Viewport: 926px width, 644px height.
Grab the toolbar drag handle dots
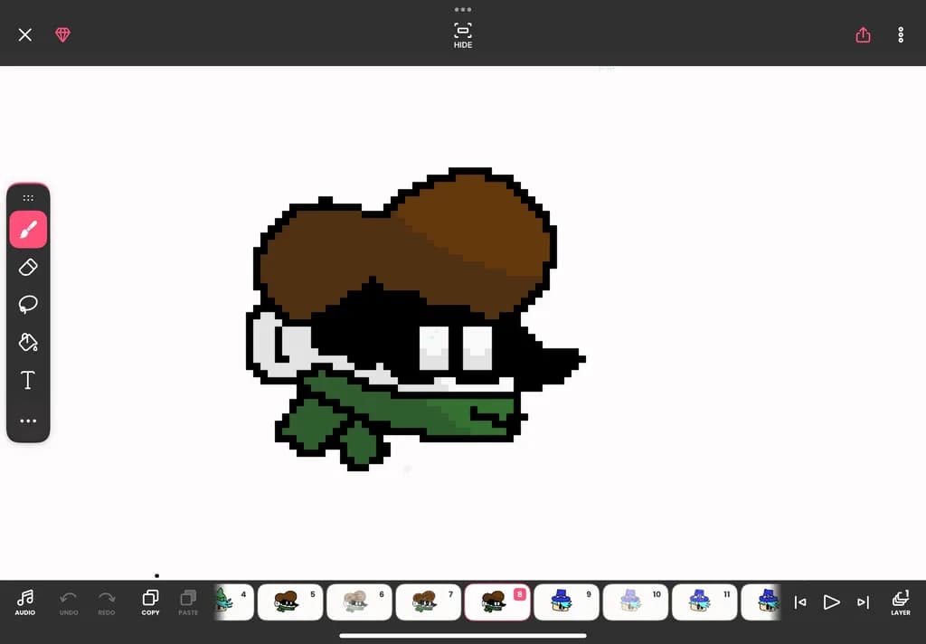pos(28,198)
